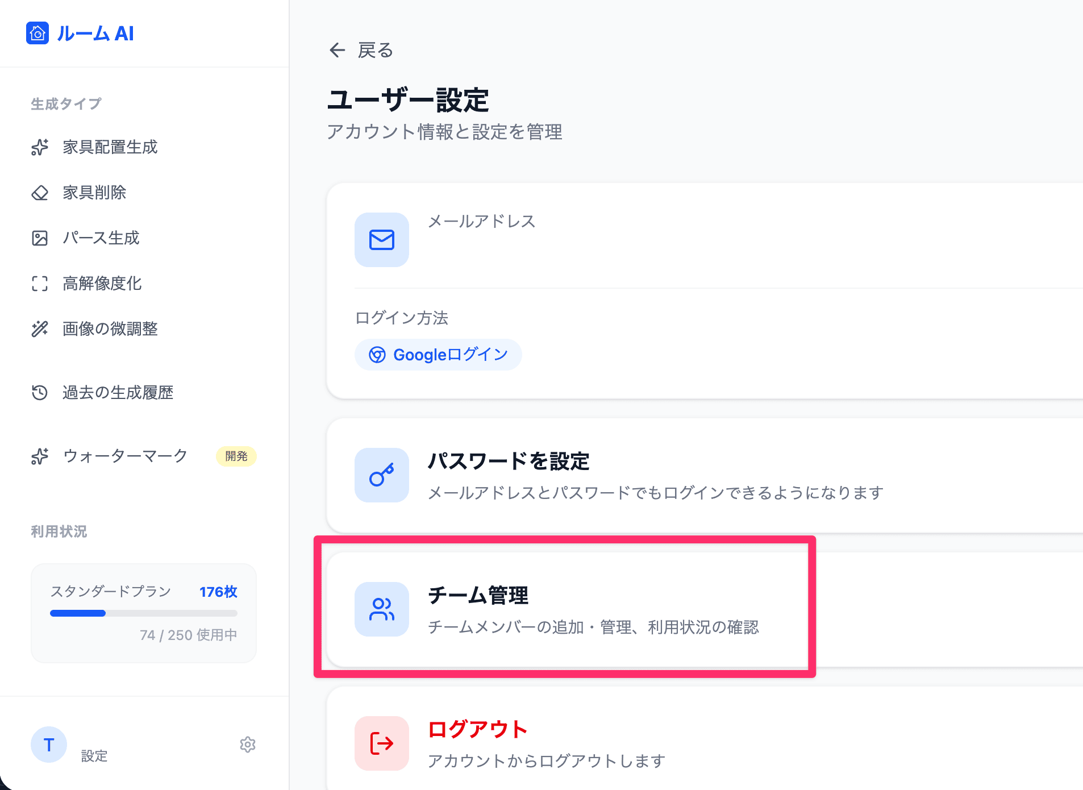The height and width of the screenshot is (790, 1083).
Task: Select 画像の微調整 menu item
Action: 110,329
